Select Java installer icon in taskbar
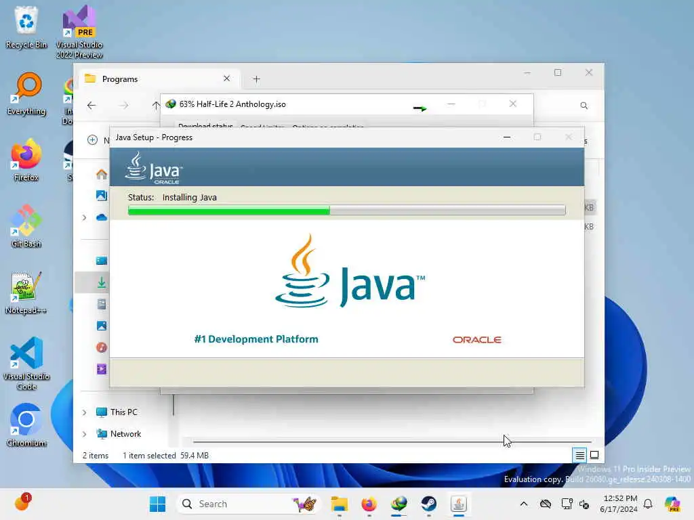Viewport: 694px width, 520px height. pos(459,504)
